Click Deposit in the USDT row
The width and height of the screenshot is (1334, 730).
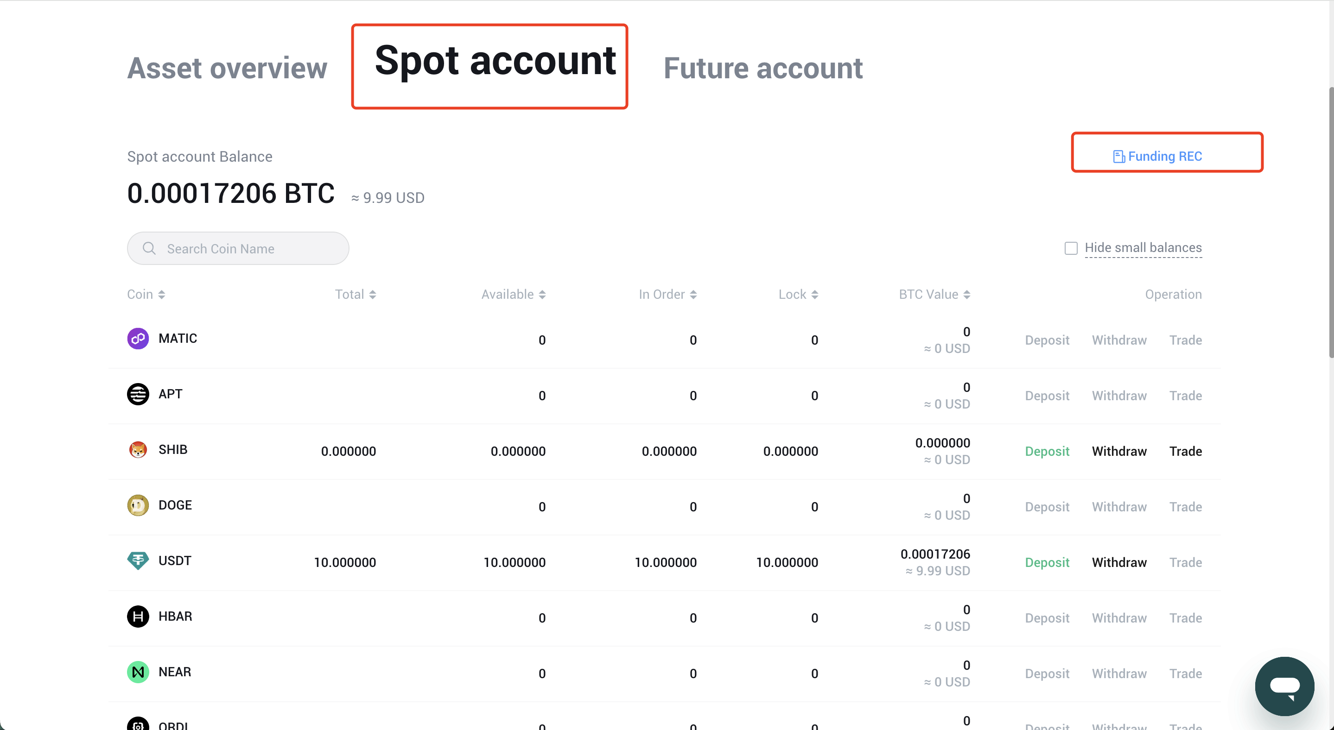click(x=1047, y=562)
